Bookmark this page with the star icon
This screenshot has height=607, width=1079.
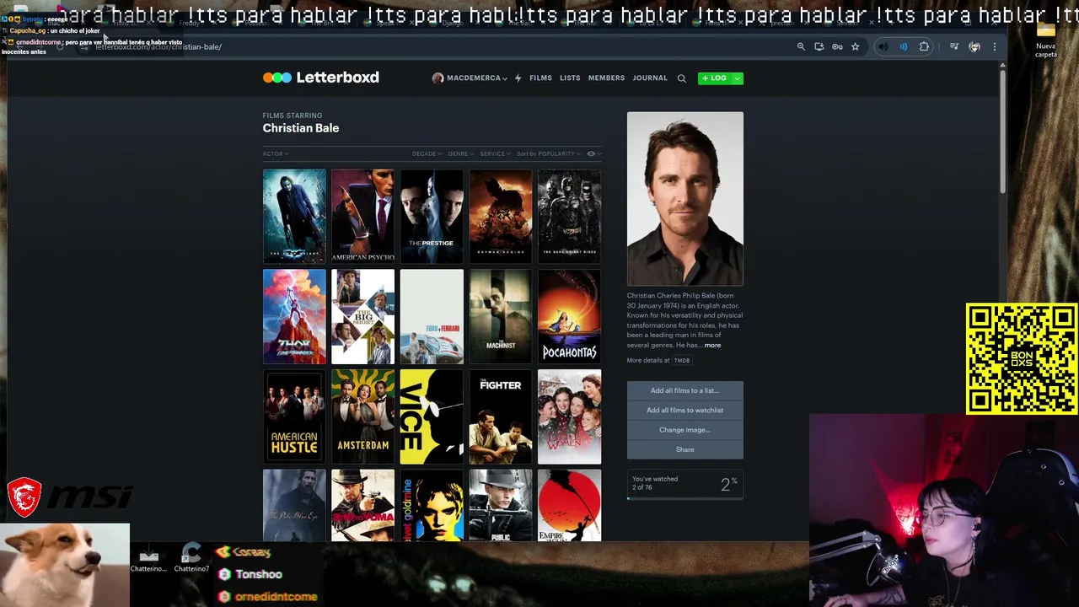pos(855,47)
